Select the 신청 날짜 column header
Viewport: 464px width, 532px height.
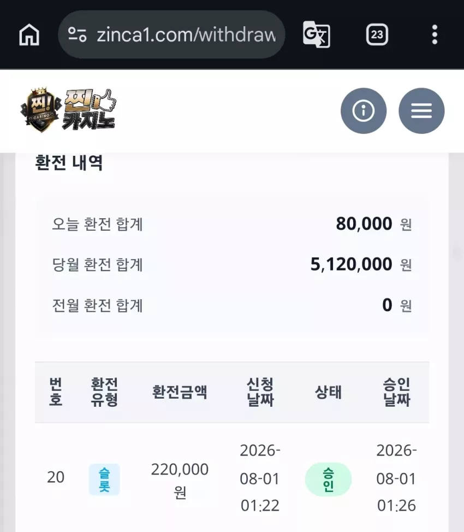260,392
